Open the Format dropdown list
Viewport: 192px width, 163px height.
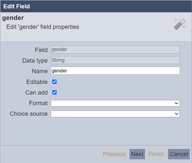pos(115,103)
